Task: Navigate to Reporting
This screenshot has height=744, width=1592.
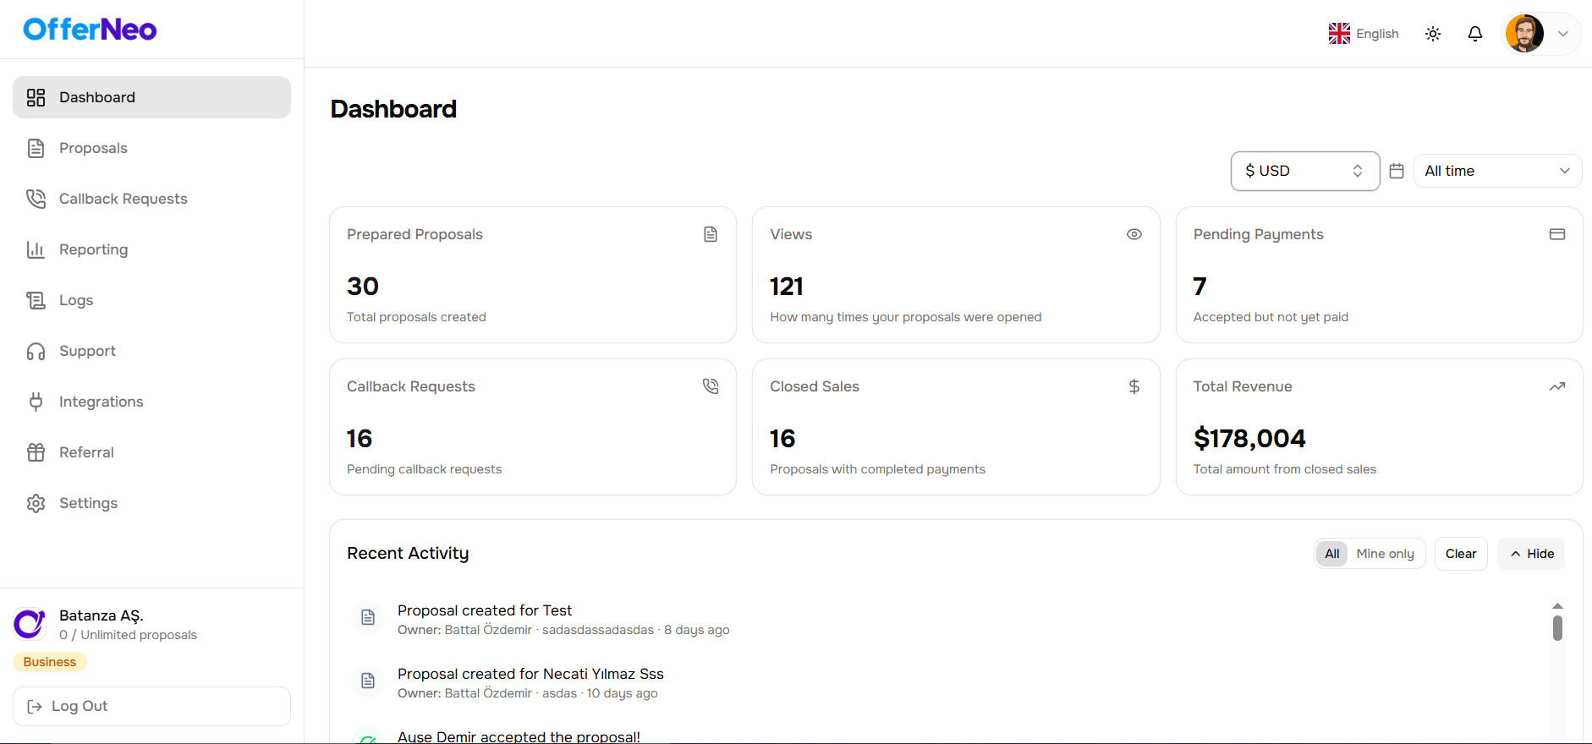Action: pyautogui.click(x=151, y=249)
